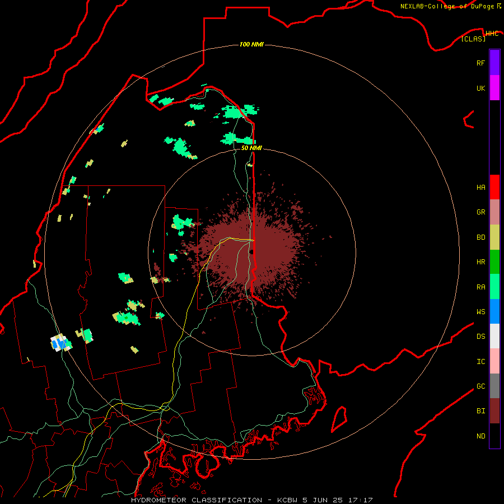Click the 5 JUN 25 date text
Viewport: 504px width, 504px height.
(323, 500)
